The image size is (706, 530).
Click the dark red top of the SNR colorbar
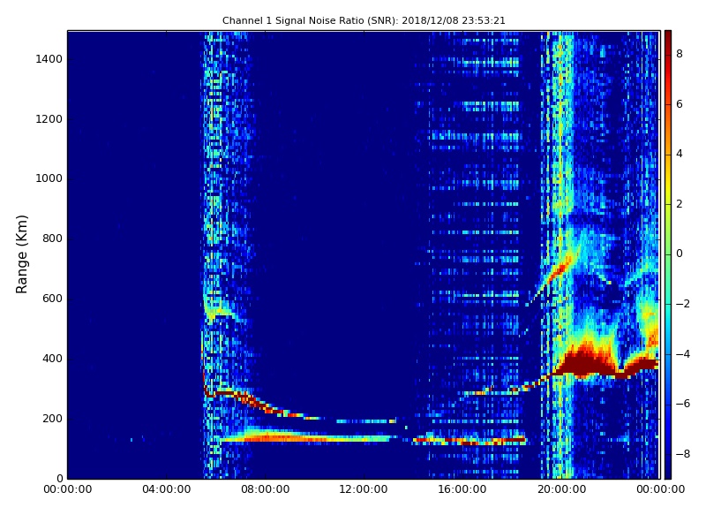pos(668,38)
